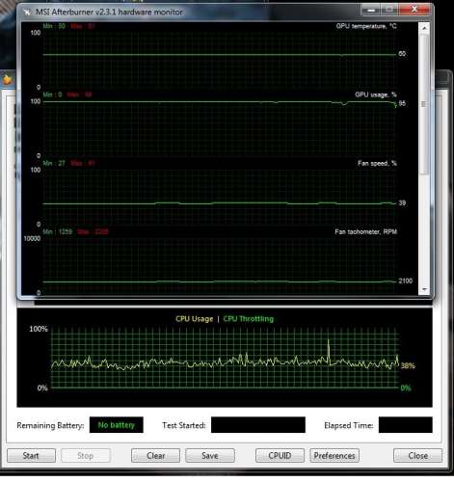Click the hardware monitor scrollbar thumb
This screenshot has width=454, height=482.
pos(424,104)
